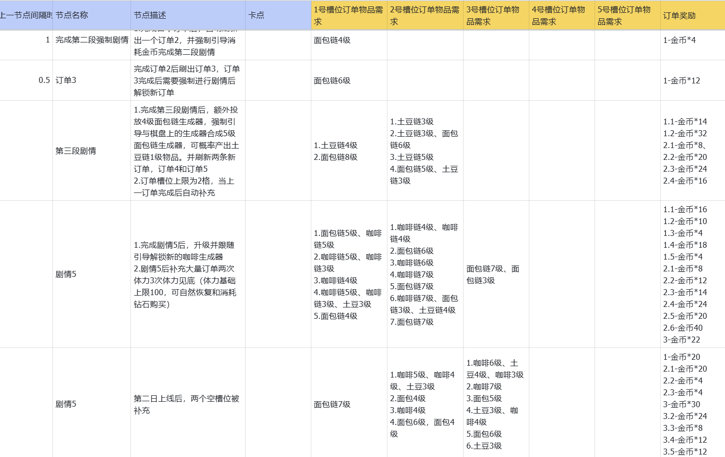Click the 剧情5 cell beside 1.完成剧情5后 description
725x457 pixels.
[x=91, y=274]
